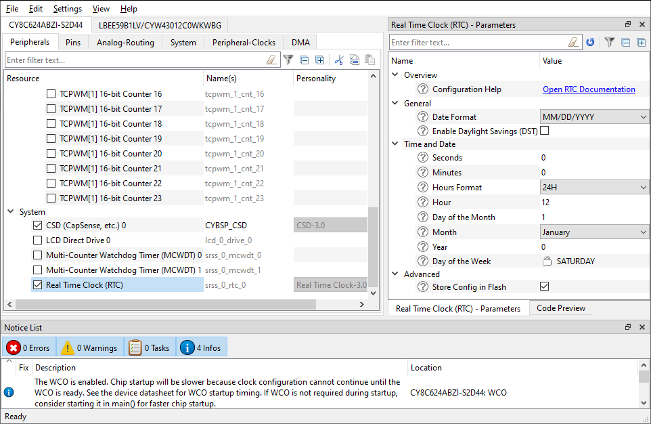
Task: Toggle the 4 Infos filter button
Action: tap(202, 347)
